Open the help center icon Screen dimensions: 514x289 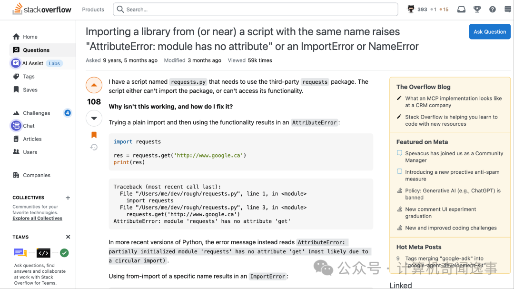[x=493, y=9]
